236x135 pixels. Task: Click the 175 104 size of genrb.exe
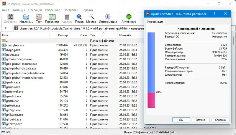click(63, 101)
